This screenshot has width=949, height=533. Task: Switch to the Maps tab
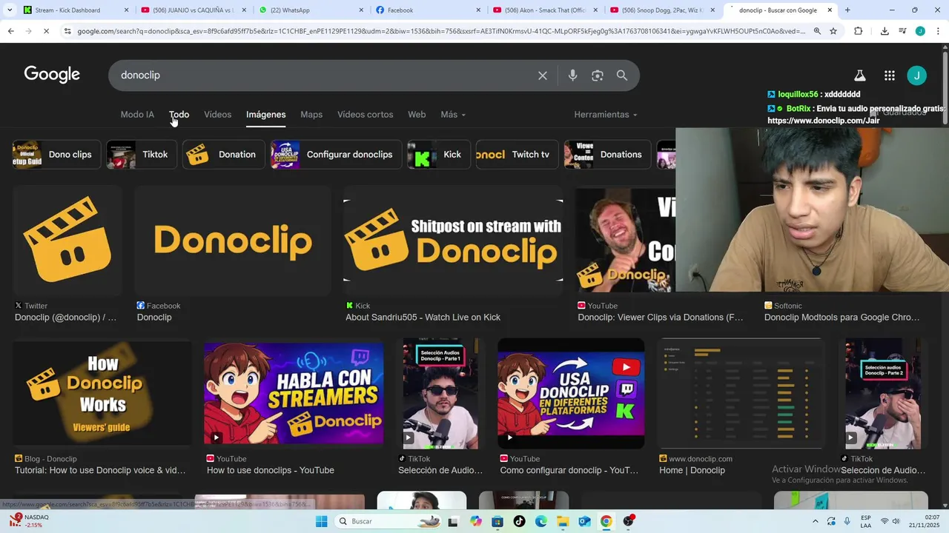311,115
